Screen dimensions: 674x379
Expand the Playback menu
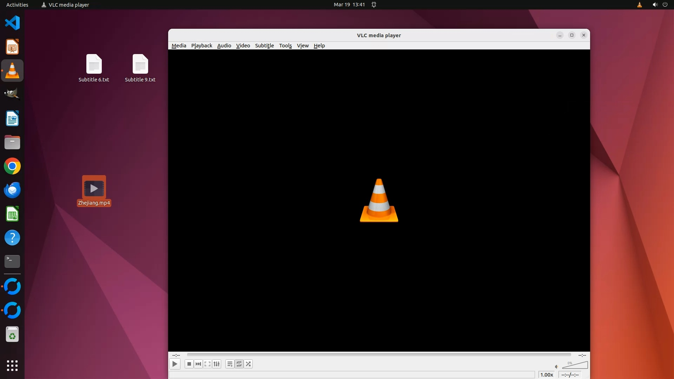(201, 46)
